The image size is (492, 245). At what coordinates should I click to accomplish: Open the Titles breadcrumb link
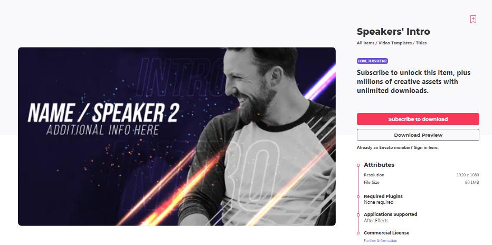coord(421,43)
